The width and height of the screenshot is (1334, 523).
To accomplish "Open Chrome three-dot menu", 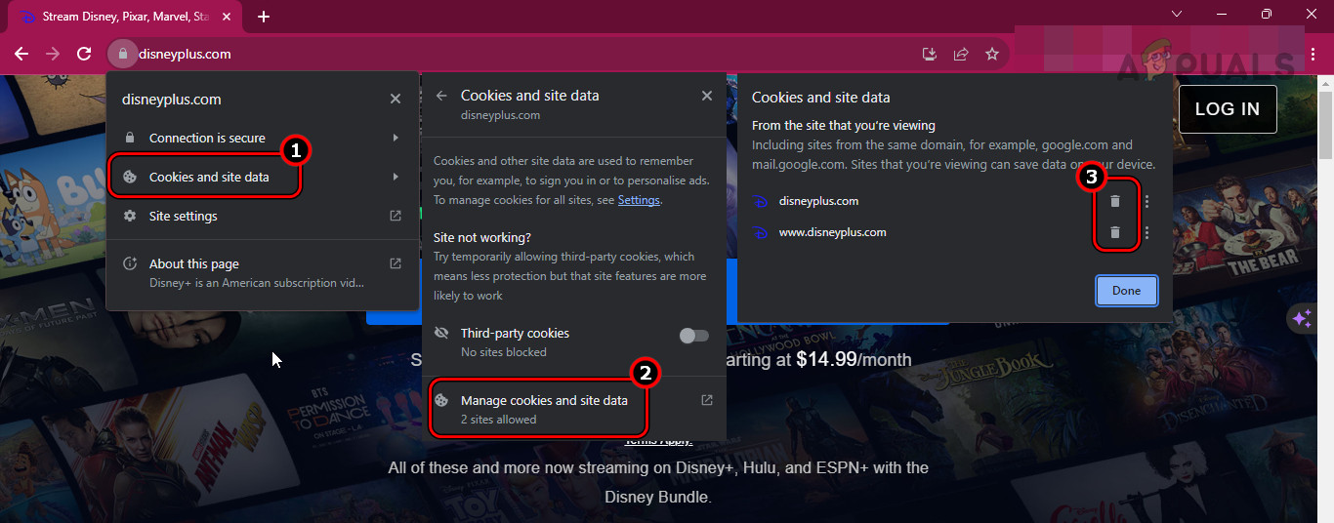I will [1313, 54].
